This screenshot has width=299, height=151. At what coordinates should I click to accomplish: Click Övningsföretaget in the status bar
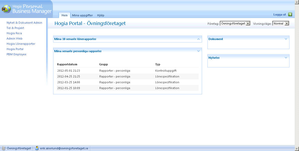(x=19, y=148)
